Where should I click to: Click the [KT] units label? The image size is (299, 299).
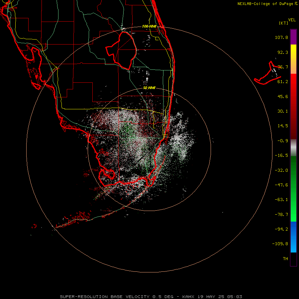(x=284, y=23)
